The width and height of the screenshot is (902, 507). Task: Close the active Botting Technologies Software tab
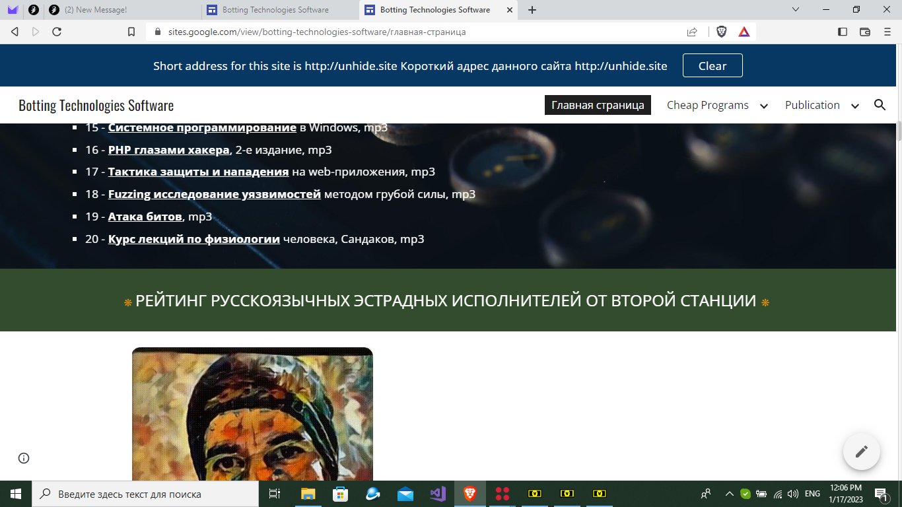pos(509,10)
